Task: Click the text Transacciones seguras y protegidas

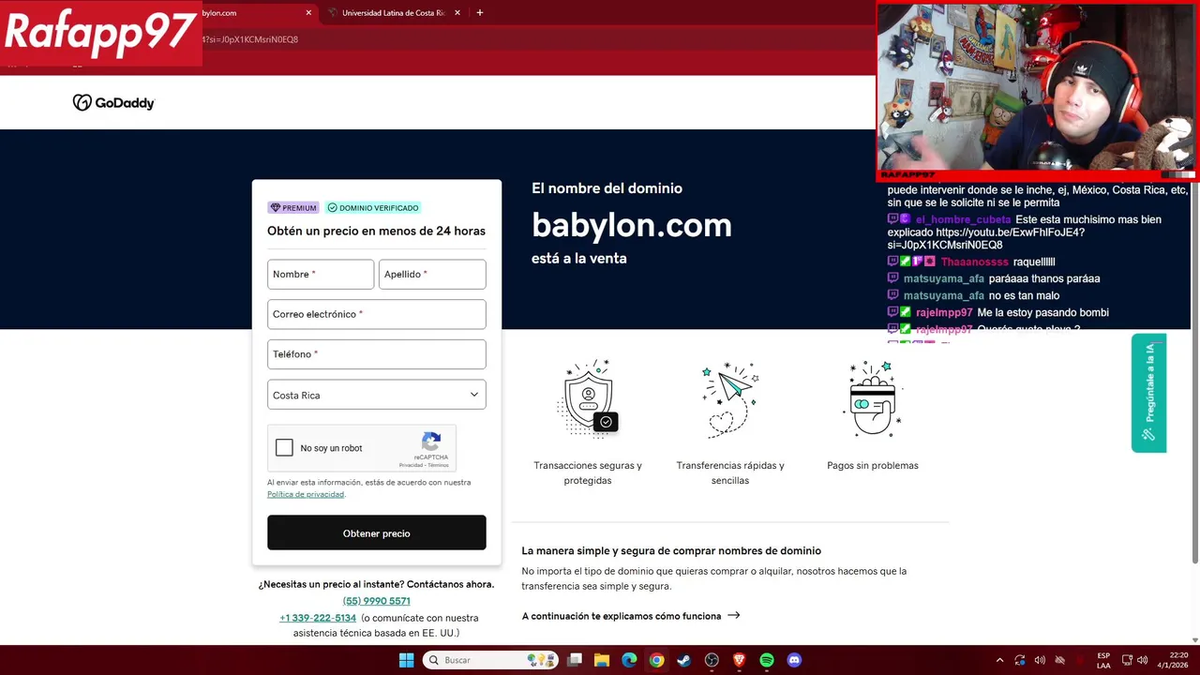Action: pyautogui.click(x=588, y=472)
